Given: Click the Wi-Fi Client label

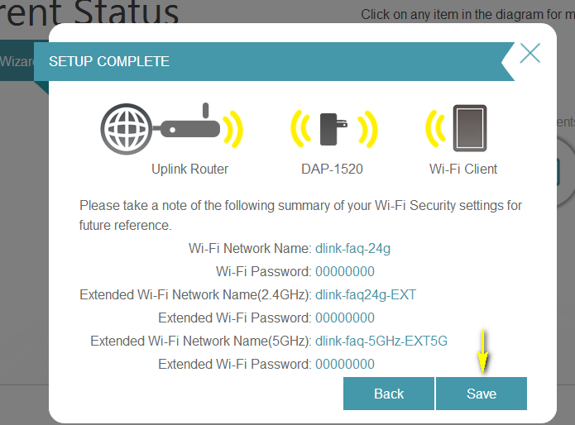Looking at the screenshot, I should click(x=463, y=169).
